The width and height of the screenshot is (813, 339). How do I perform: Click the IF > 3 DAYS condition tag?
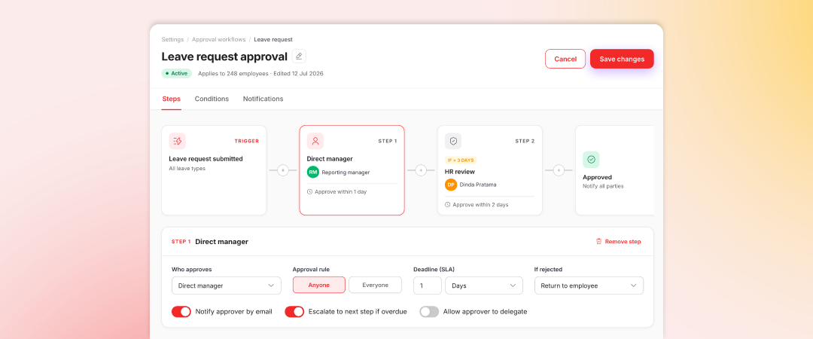(x=461, y=160)
